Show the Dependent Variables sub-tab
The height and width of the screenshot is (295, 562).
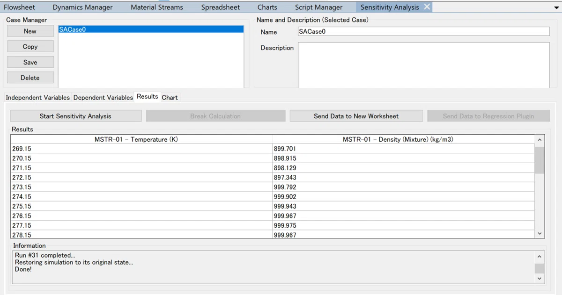click(103, 97)
